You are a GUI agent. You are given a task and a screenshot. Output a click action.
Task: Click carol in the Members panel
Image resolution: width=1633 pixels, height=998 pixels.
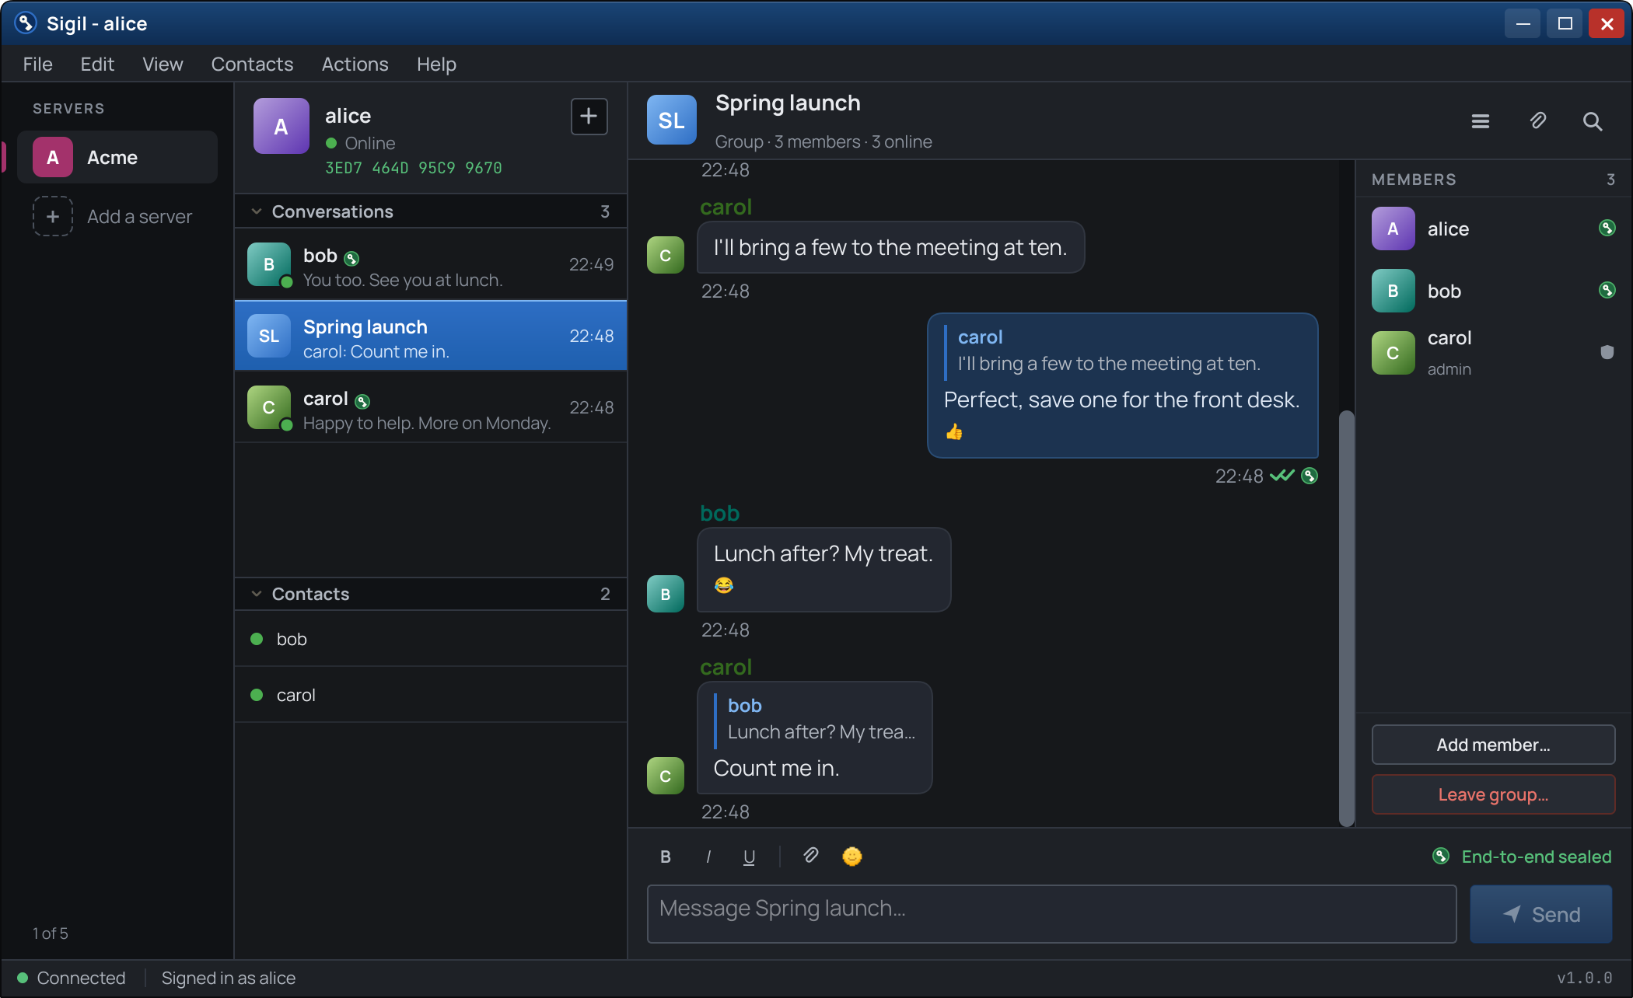[1493, 353]
